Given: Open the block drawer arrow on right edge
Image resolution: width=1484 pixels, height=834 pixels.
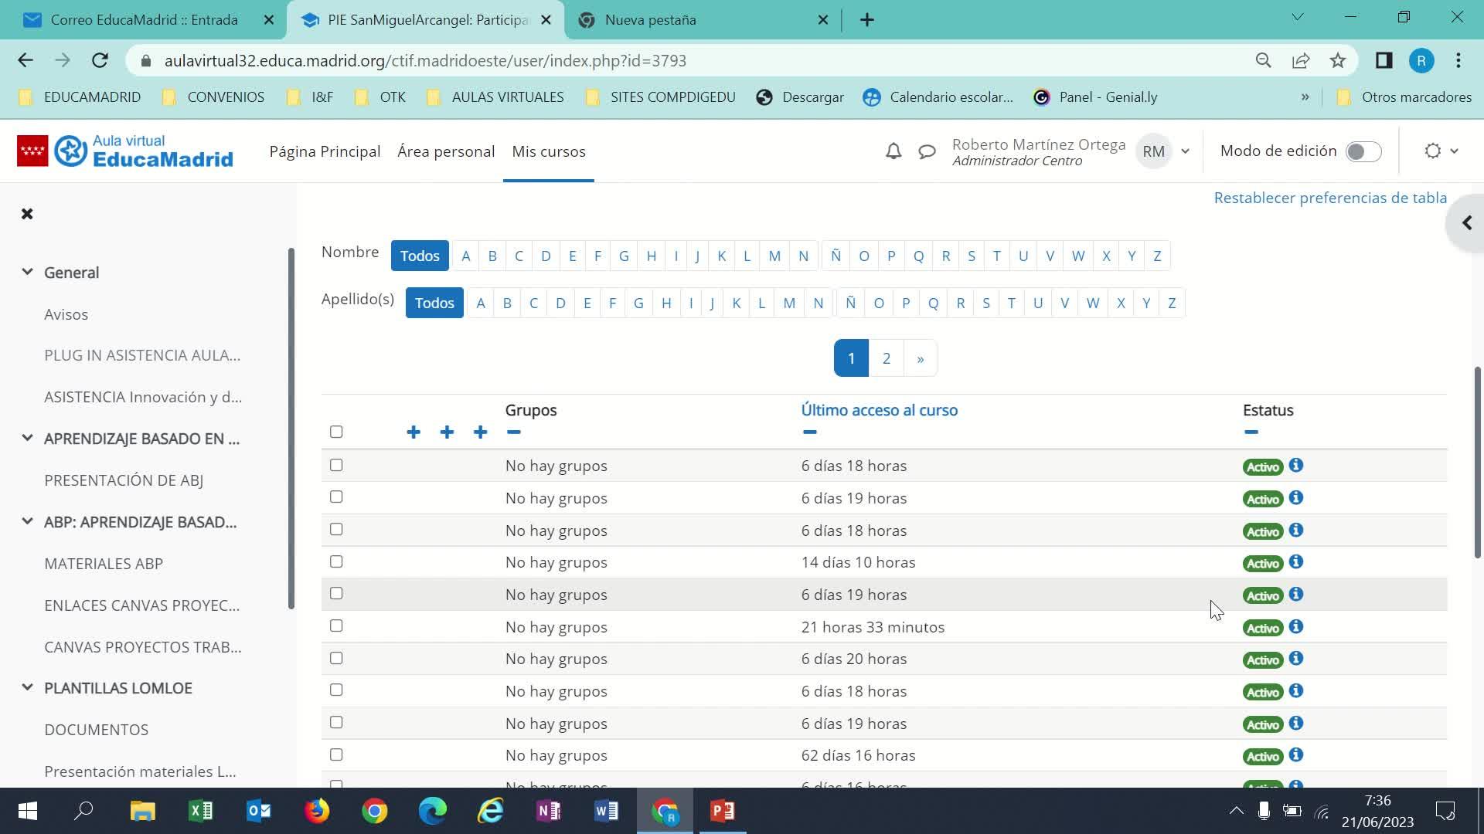Looking at the screenshot, I should tap(1466, 223).
